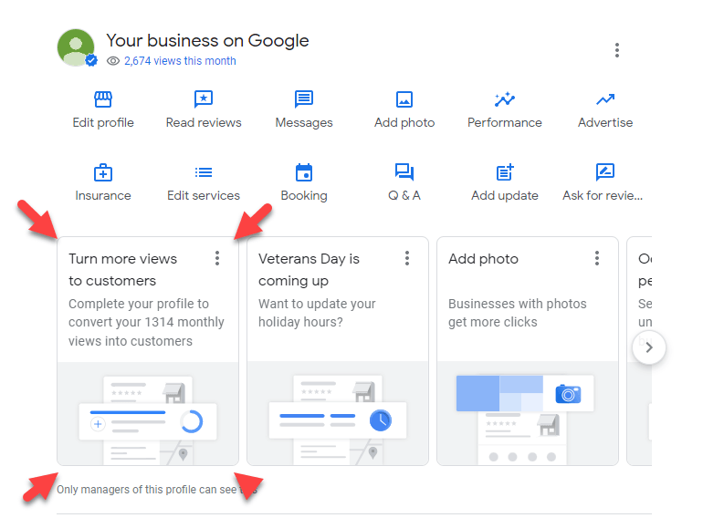Open the business panel three-dot menu
This screenshot has width=703, height=518.
click(x=617, y=50)
